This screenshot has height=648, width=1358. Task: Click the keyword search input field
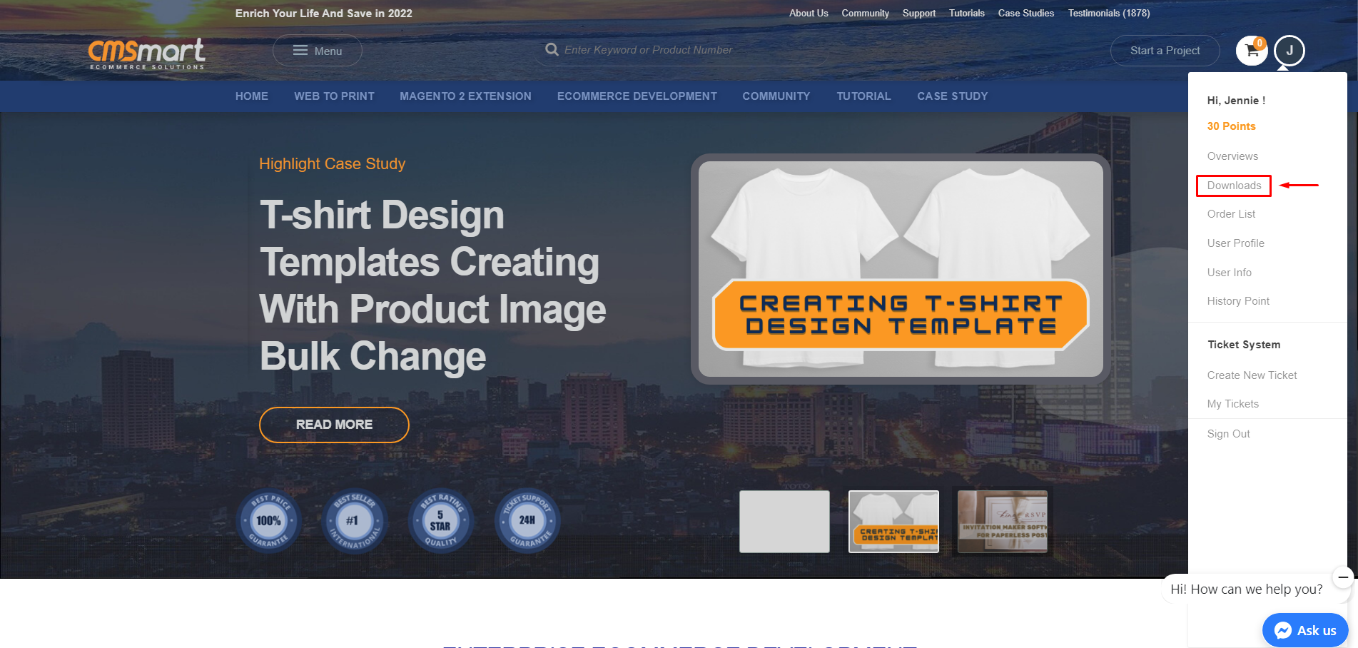click(685, 50)
